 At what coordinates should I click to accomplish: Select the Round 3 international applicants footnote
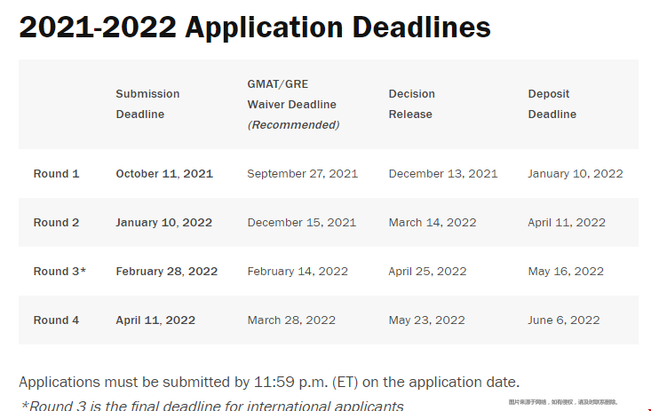(x=211, y=406)
